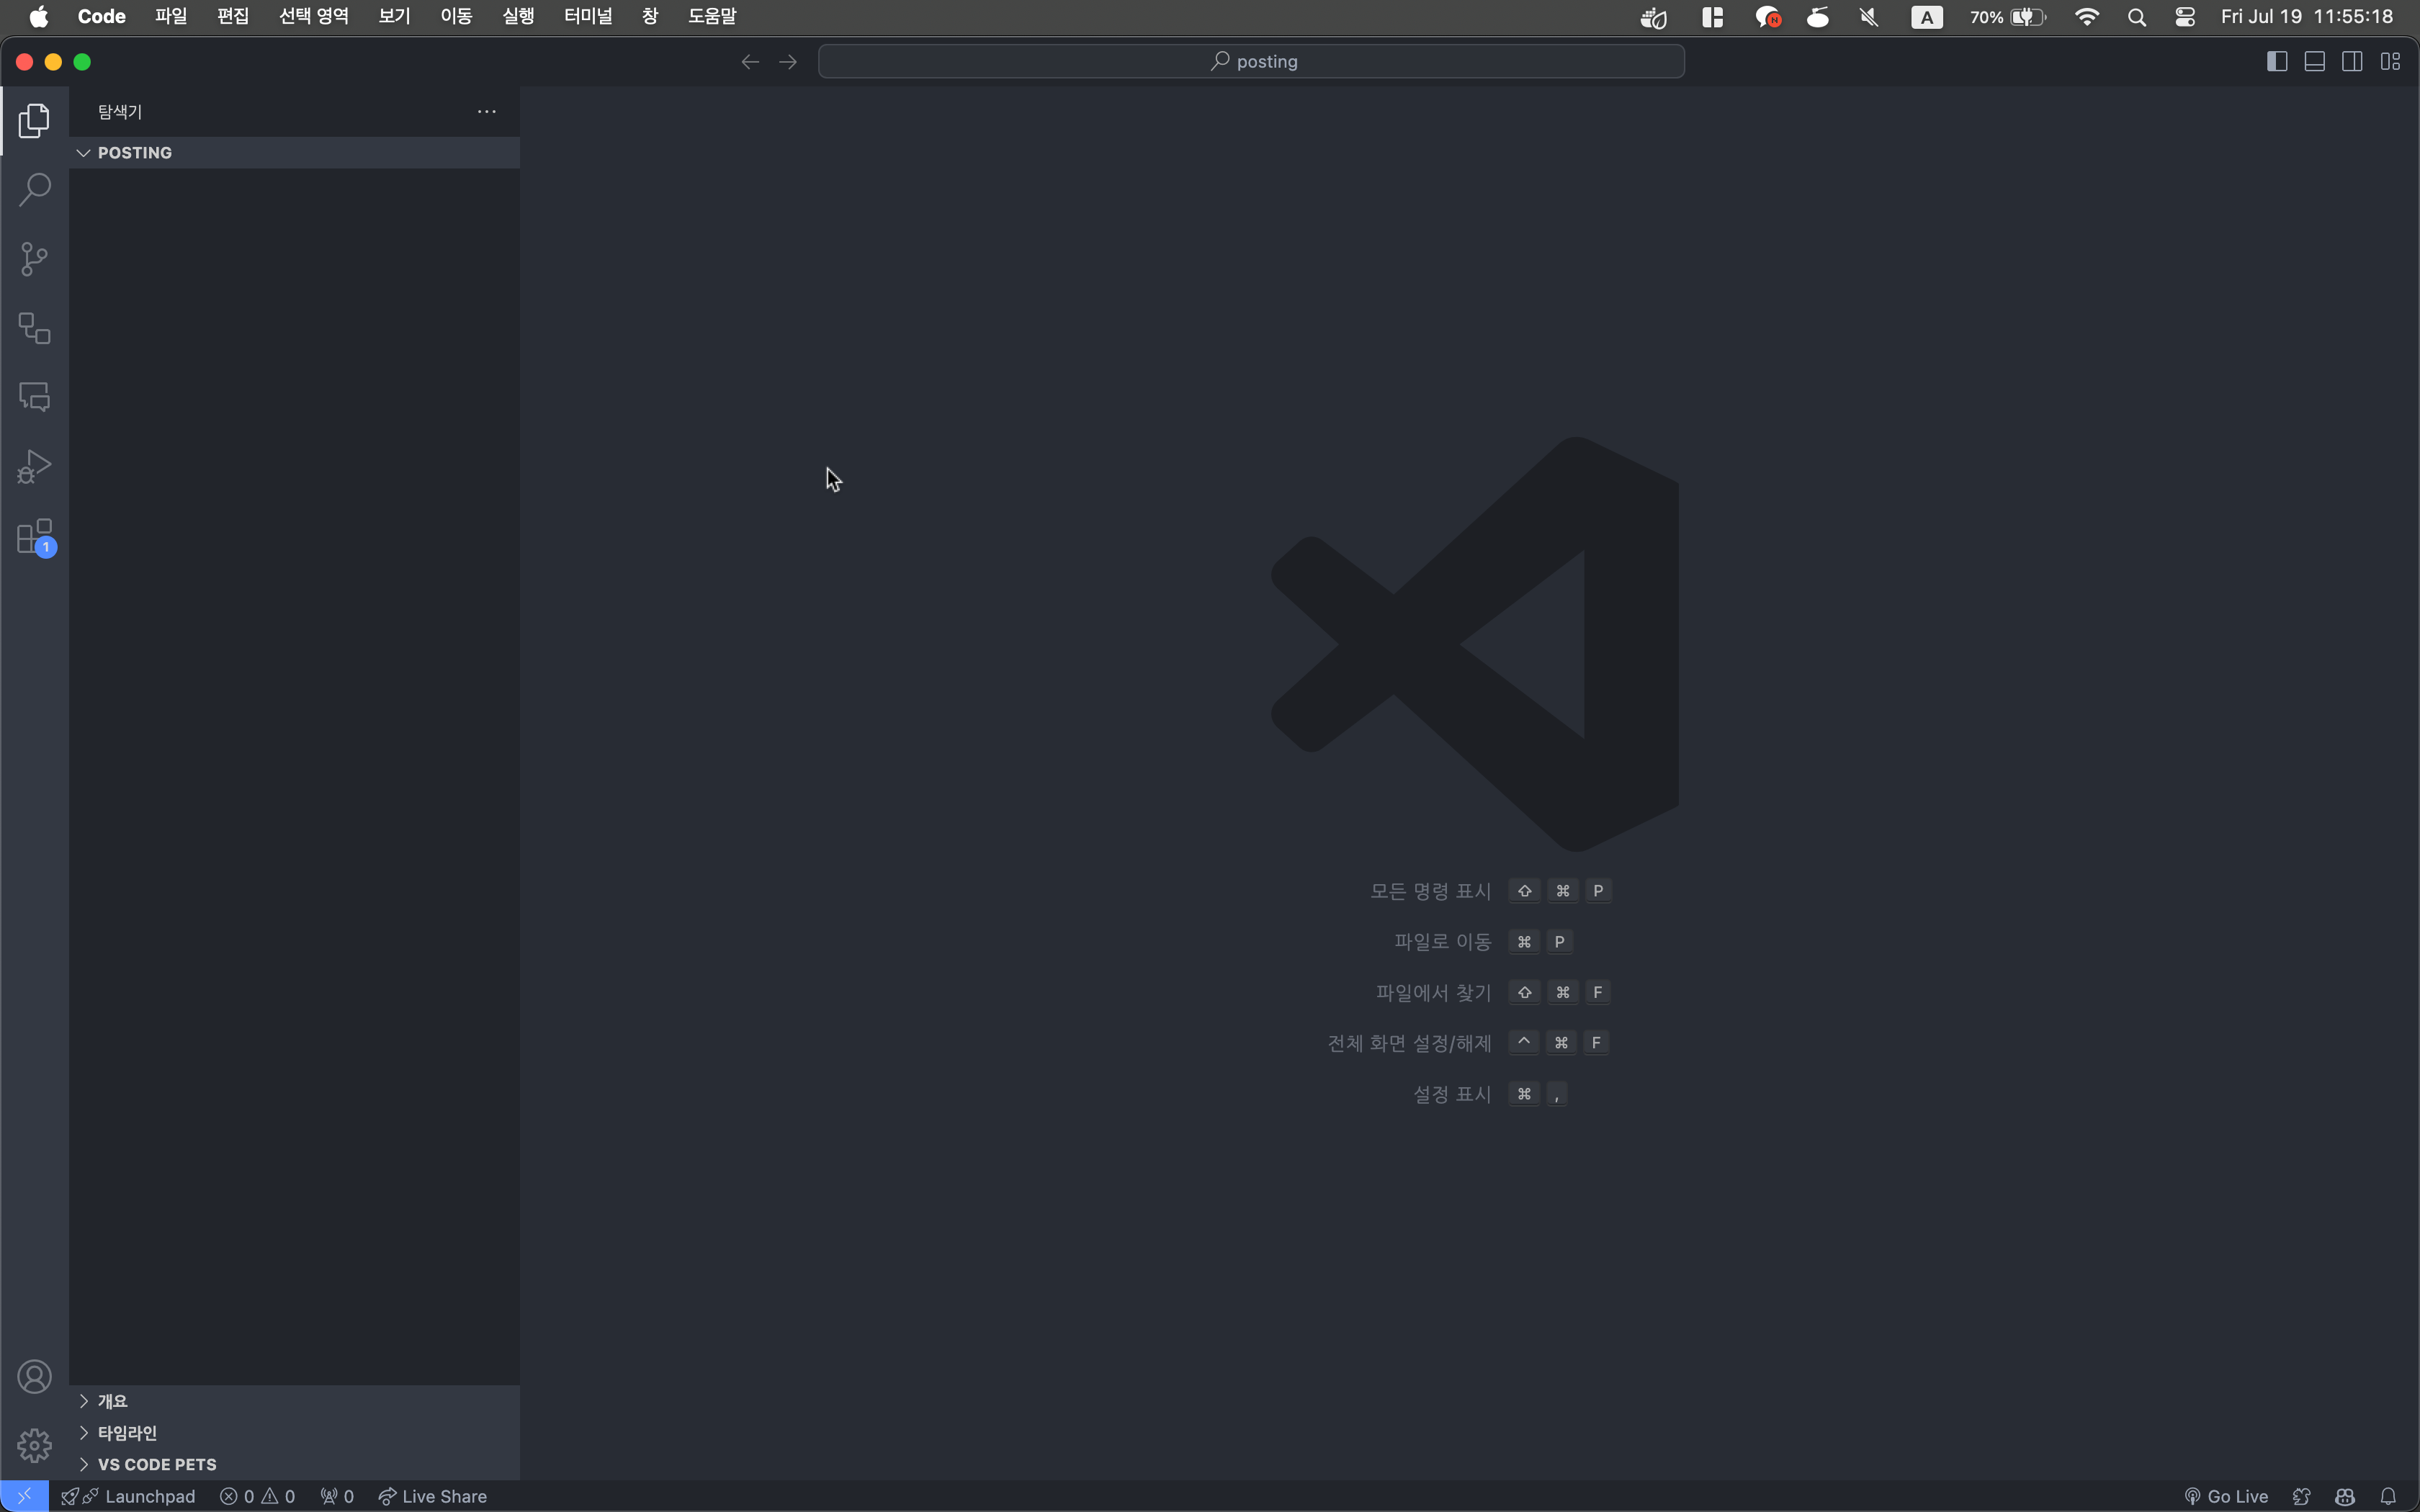The width and height of the screenshot is (2420, 1512).
Task: Click the posting command center search field
Action: tap(1251, 62)
